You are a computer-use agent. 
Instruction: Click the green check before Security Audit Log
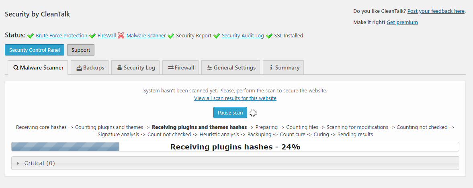click(216, 36)
